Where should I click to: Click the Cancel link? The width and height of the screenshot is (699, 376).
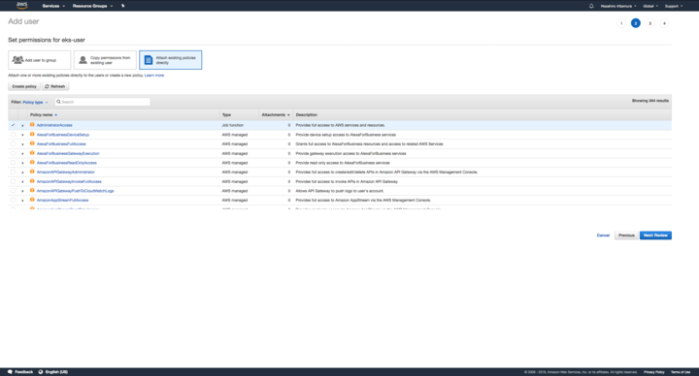point(603,235)
